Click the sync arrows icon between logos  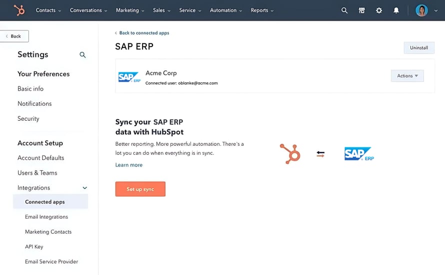[x=320, y=154]
